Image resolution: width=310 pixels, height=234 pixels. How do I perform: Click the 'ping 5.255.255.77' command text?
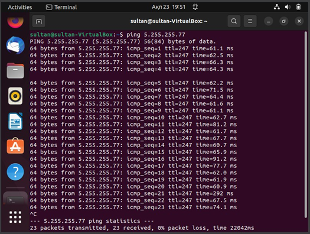[x=156, y=35]
